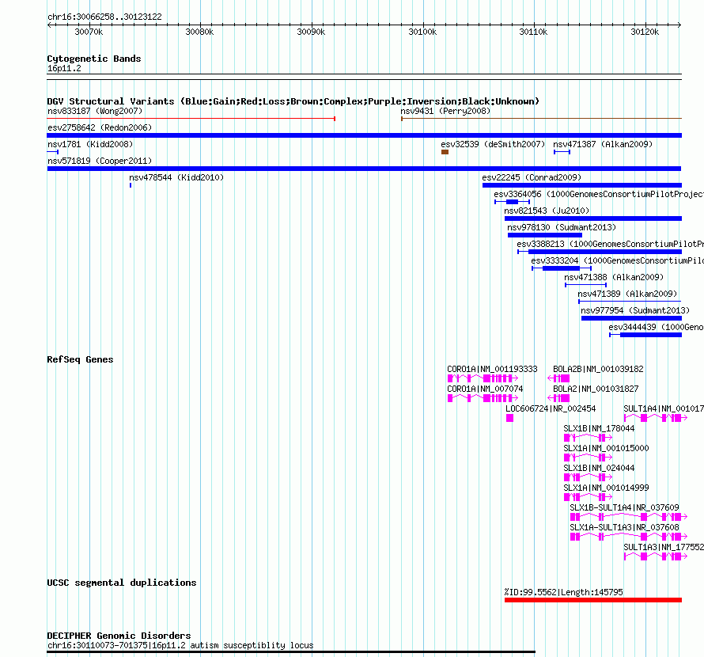Click the nsv471387 (Alkan2009) label

click(603, 144)
